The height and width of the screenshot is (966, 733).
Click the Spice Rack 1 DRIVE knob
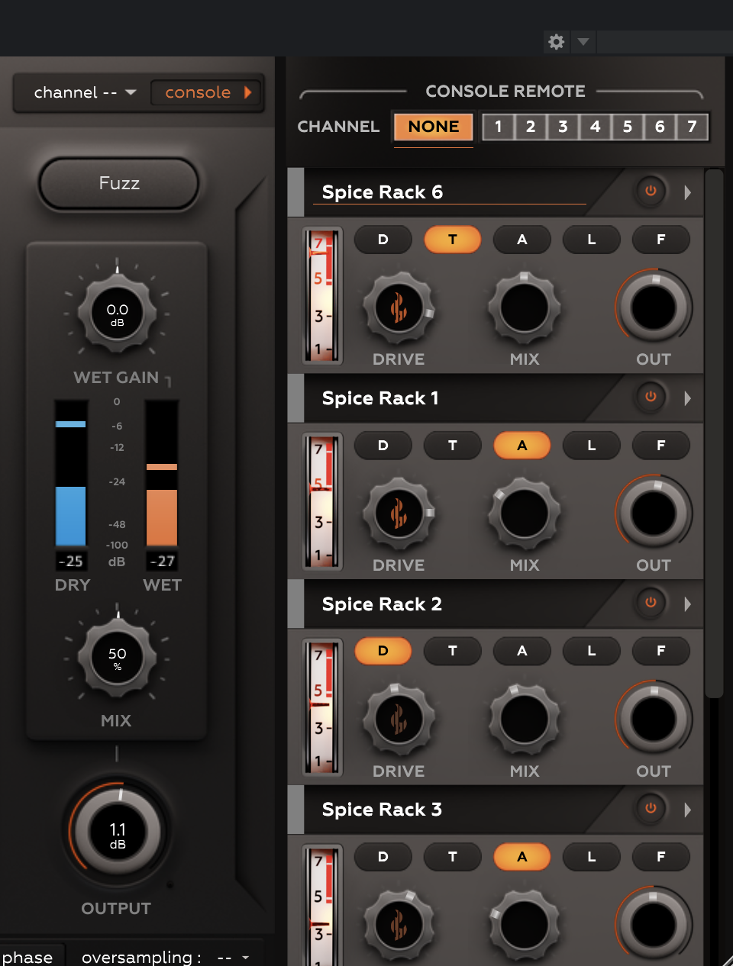point(399,514)
